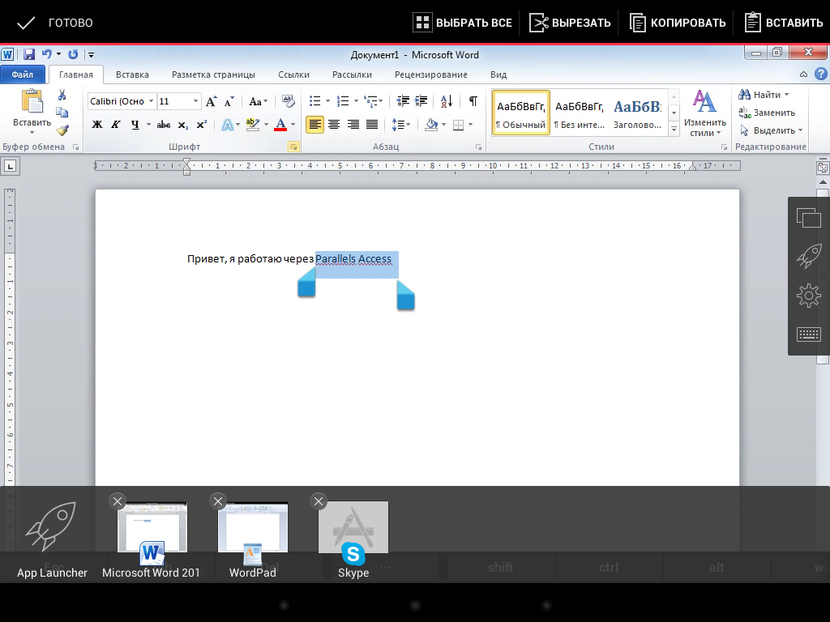This screenshot has width=830, height=622.
Task: Align text to the right
Action: (x=353, y=125)
